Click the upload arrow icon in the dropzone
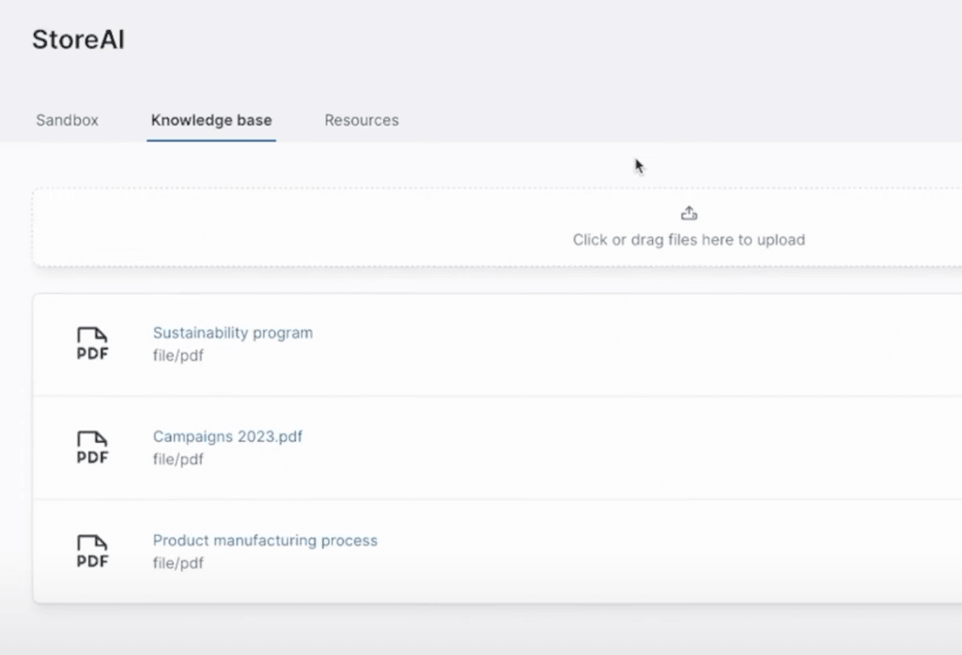Image resolution: width=962 pixels, height=655 pixels. (x=689, y=213)
